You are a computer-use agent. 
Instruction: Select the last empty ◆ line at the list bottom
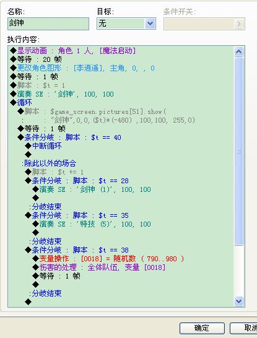point(28,302)
